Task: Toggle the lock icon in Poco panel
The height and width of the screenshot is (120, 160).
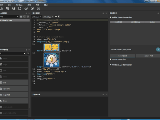Action: click(21, 17)
